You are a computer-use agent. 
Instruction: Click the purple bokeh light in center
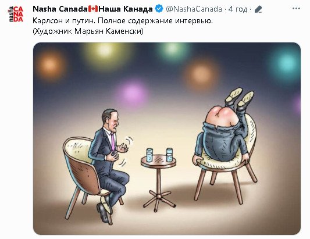(x=133, y=94)
